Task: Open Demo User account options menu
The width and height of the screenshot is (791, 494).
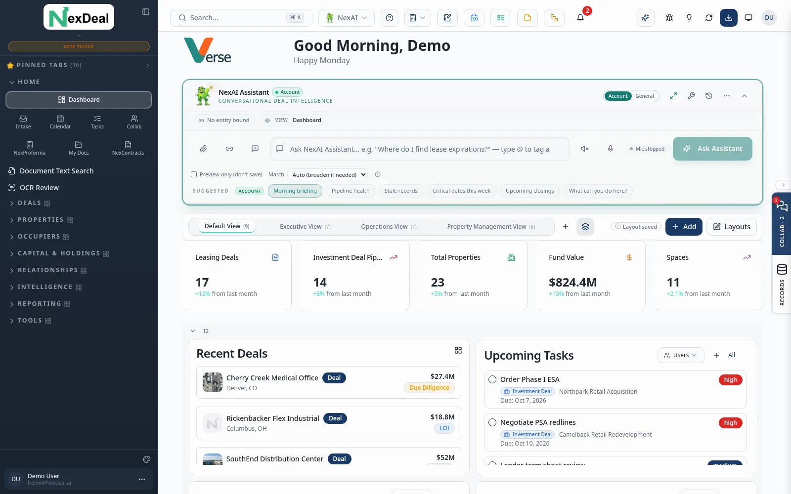Action: click(x=142, y=479)
